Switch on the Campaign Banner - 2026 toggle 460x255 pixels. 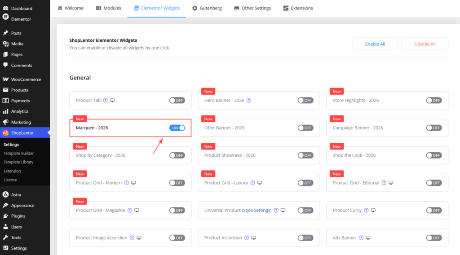coord(434,128)
